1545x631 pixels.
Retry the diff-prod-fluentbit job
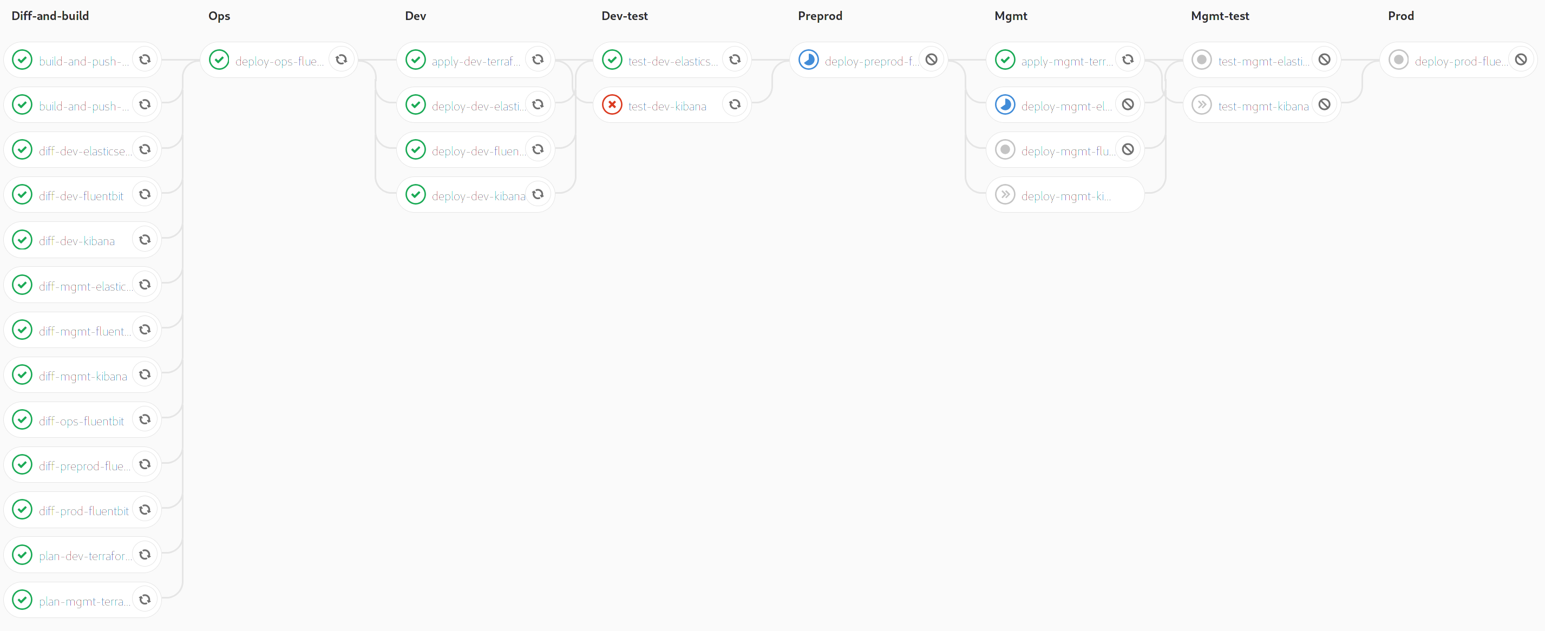(x=145, y=509)
